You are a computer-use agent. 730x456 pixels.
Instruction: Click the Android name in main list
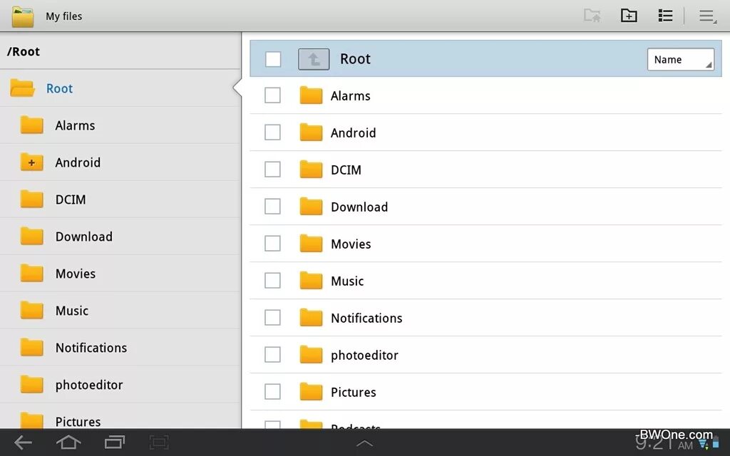[x=354, y=133]
